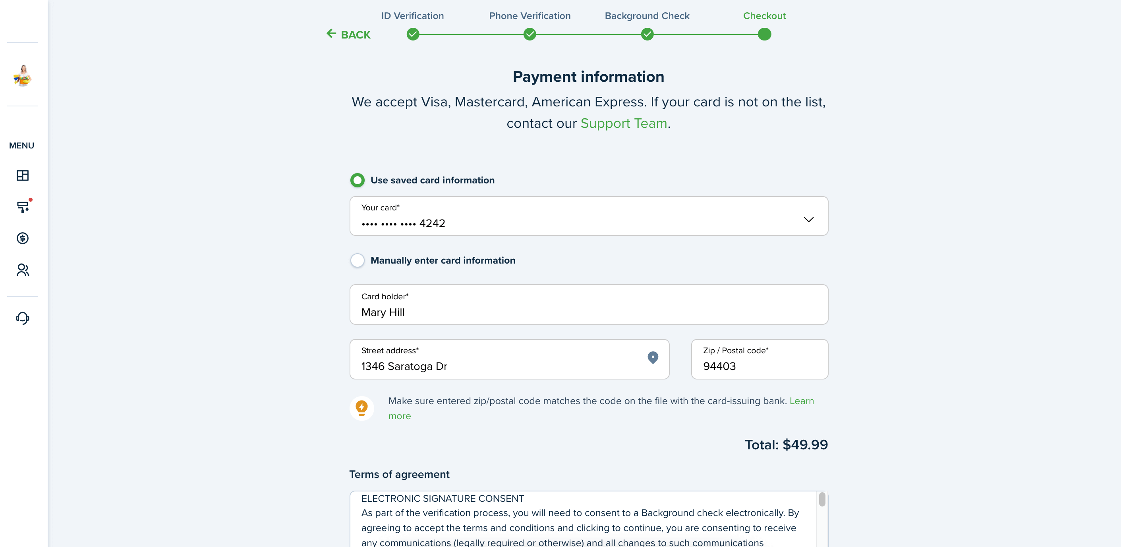
Task: Select Manually enter card information radio
Action: click(357, 260)
